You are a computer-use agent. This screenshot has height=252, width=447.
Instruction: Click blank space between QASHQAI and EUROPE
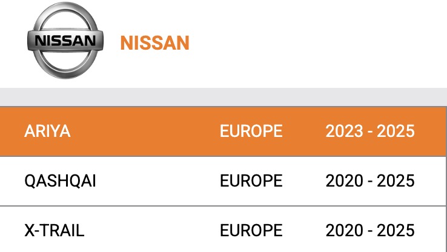click(x=157, y=181)
